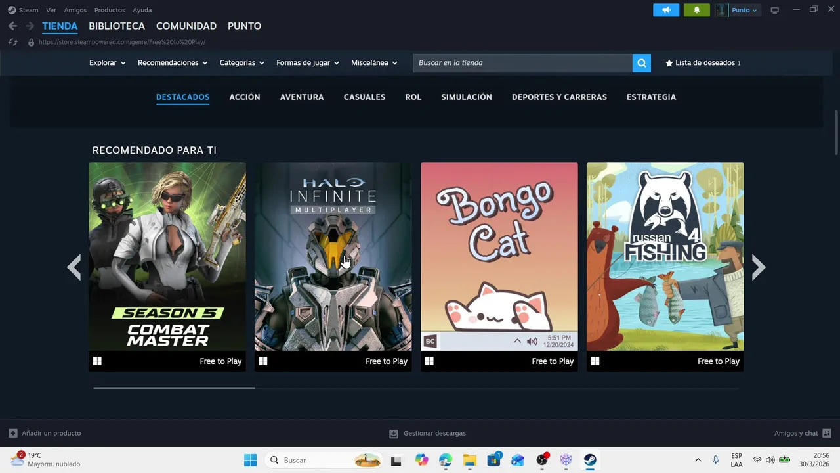Viewport: 840px width, 473px height.
Task: Select the CASUALES genre tab
Action: click(x=364, y=97)
